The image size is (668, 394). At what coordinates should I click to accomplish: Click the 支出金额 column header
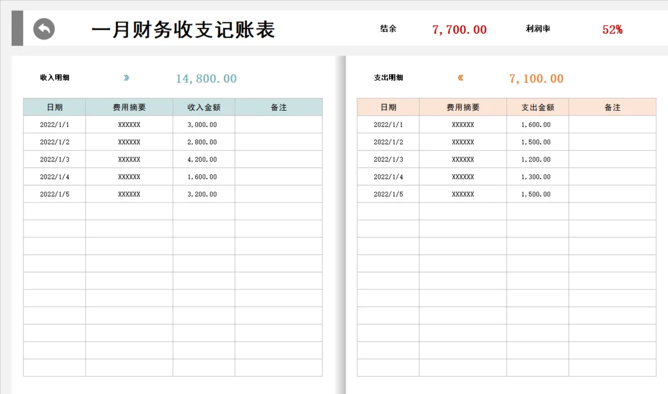538,107
